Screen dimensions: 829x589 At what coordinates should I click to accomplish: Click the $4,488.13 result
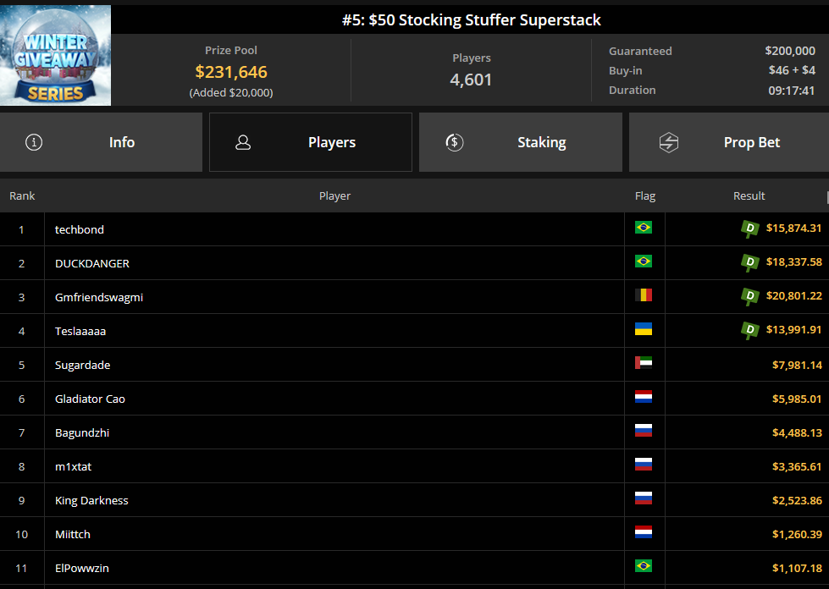[x=798, y=432]
